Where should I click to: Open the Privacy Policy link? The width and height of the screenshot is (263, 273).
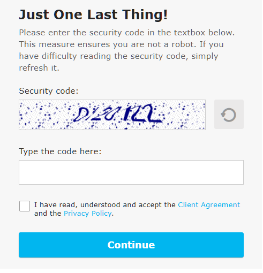88,214
